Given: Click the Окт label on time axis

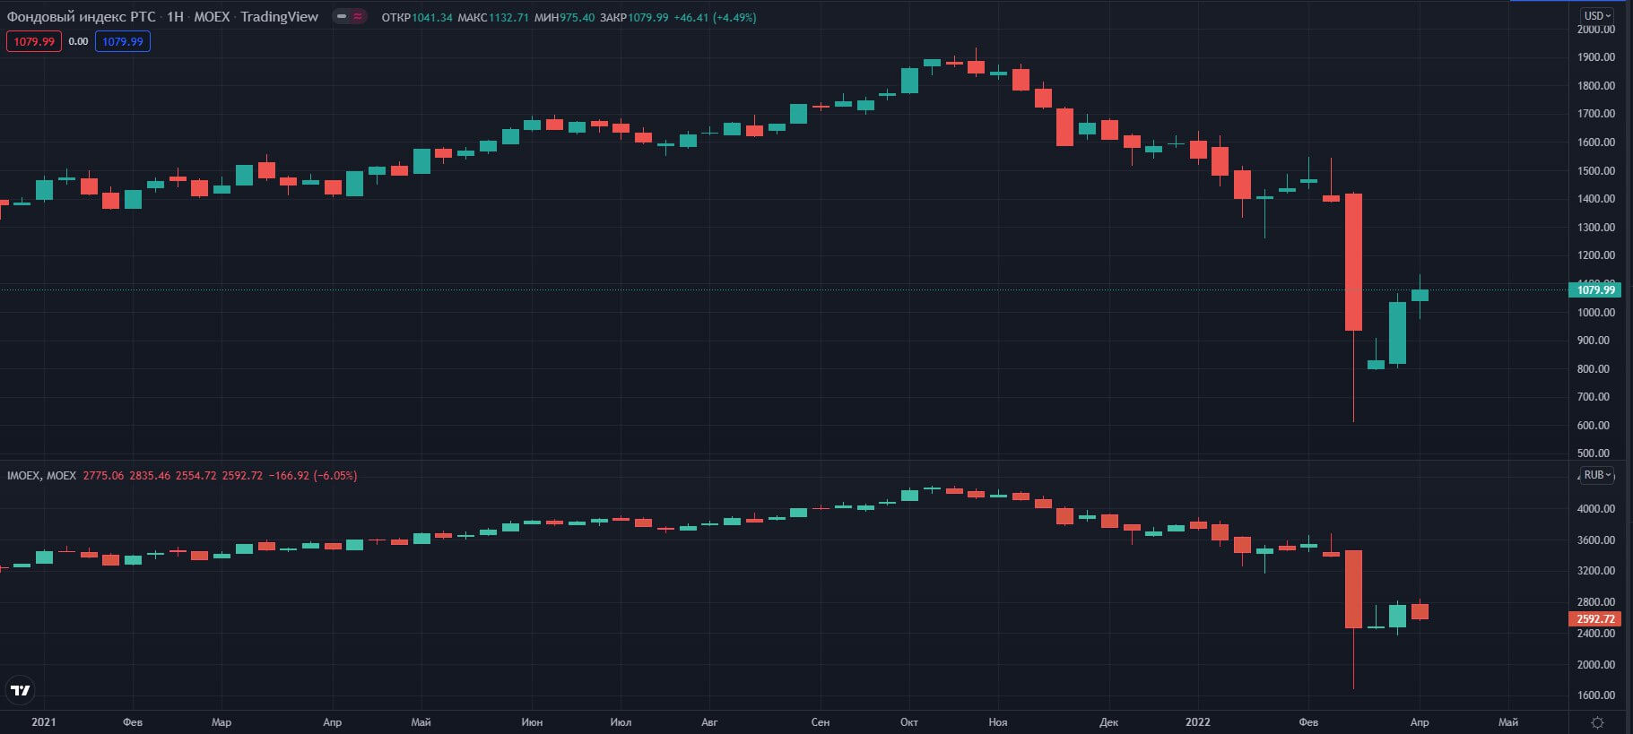Looking at the screenshot, I should pyautogui.click(x=909, y=721).
